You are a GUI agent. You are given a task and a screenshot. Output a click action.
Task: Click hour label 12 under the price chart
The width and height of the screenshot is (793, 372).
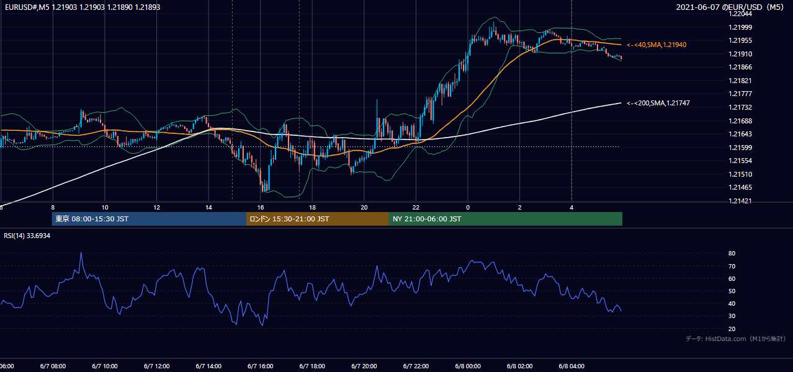coord(156,207)
